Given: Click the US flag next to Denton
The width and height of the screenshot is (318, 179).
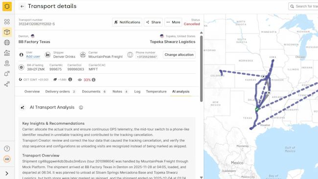Looking at the screenshot, I should tap(33, 36).
